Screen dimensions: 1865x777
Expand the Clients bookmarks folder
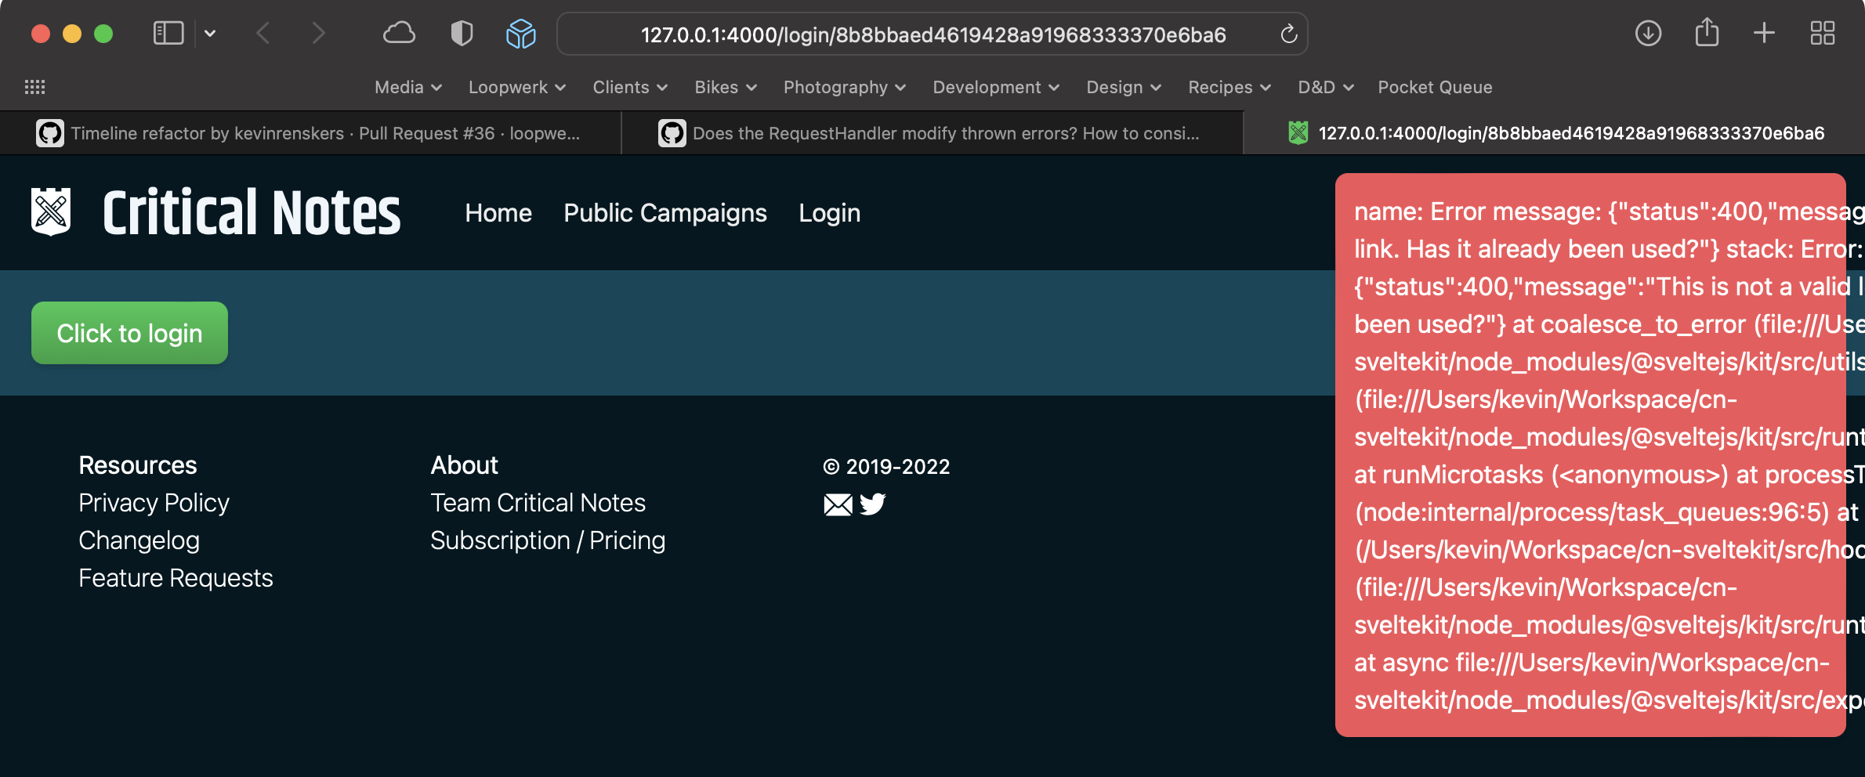(630, 87)
